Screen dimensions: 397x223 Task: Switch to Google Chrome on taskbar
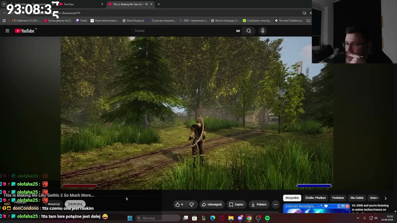pyautogui.click(x=249, y=218)
